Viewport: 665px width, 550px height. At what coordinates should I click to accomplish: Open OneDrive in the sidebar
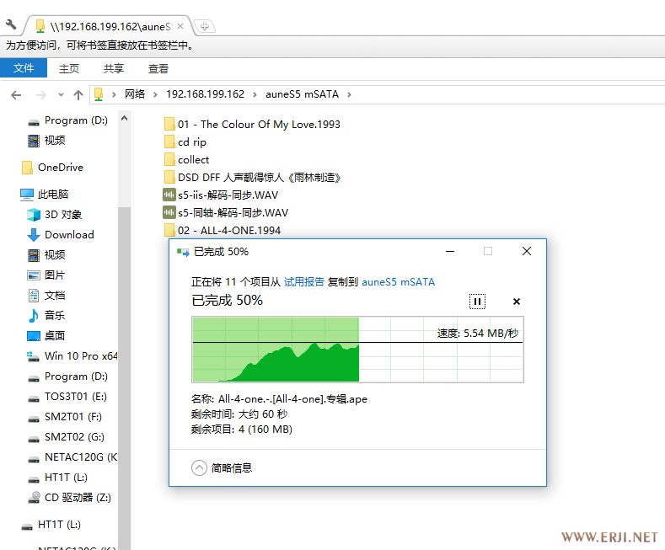click(x=51, y=168)
